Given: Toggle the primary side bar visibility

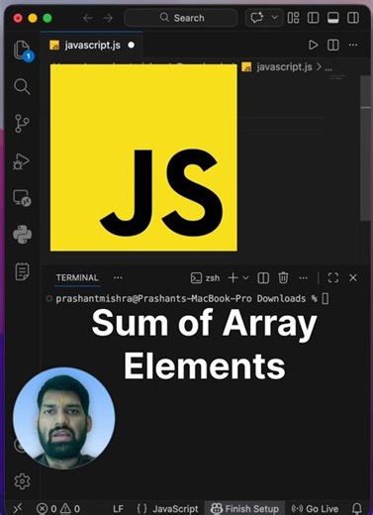Looking at the screenshot, I should pos(313,18).
